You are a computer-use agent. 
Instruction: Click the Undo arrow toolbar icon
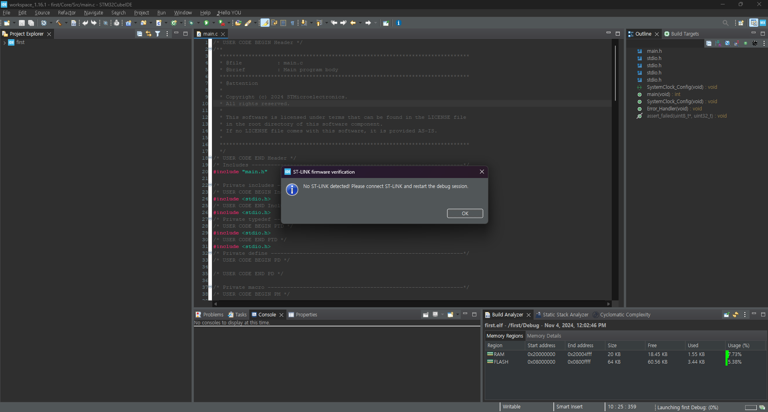pos(85,23)
